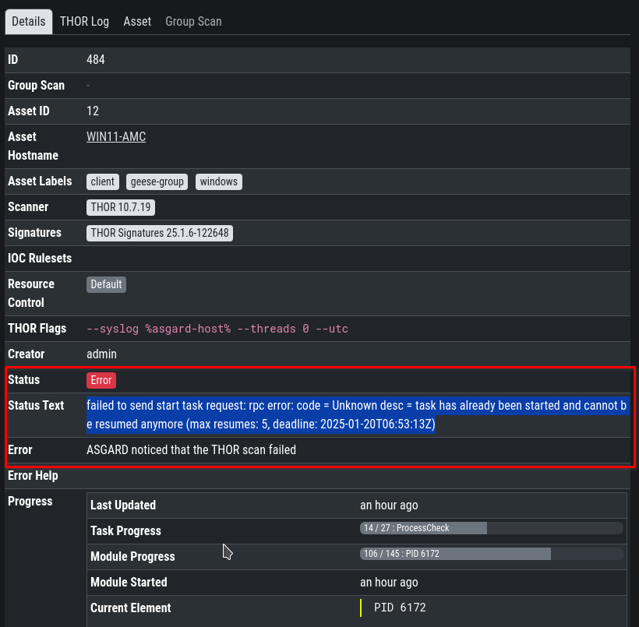This screenshot has width=639, height=627.
Task: Open the Asset tab
Action: coord(137,21)
